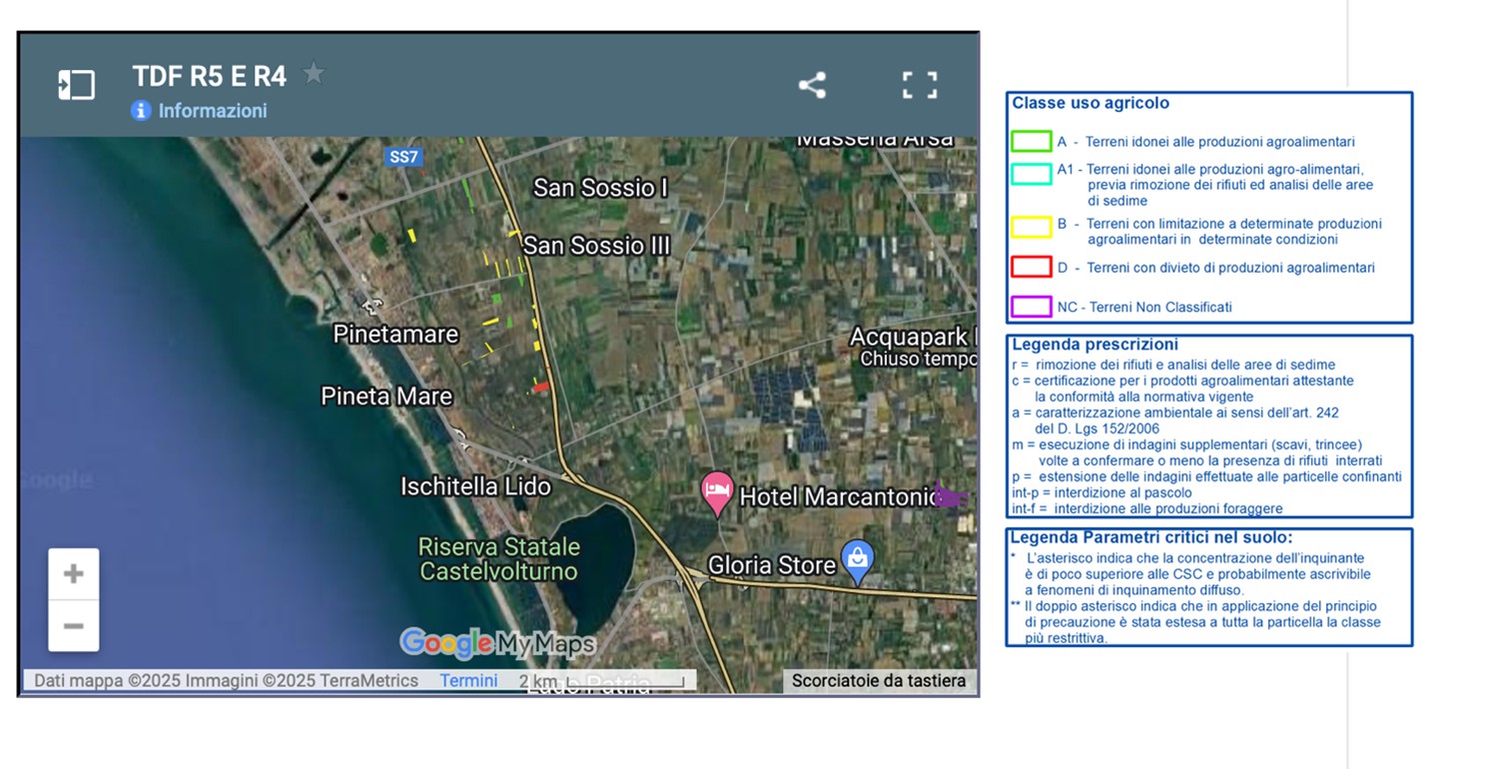
Task: Click Legenda Parametri critici nel suolo heading
Action: pyautogui.click(x=1151, y=537)
